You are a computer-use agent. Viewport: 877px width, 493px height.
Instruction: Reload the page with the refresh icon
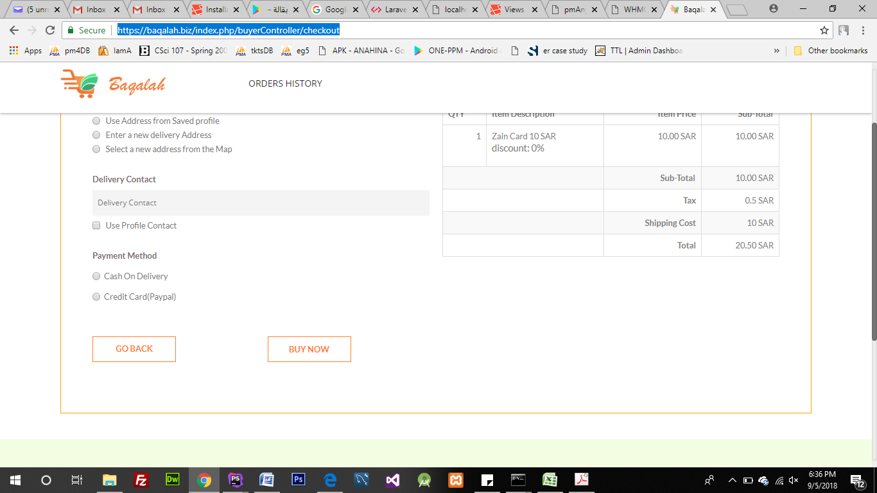50,30
